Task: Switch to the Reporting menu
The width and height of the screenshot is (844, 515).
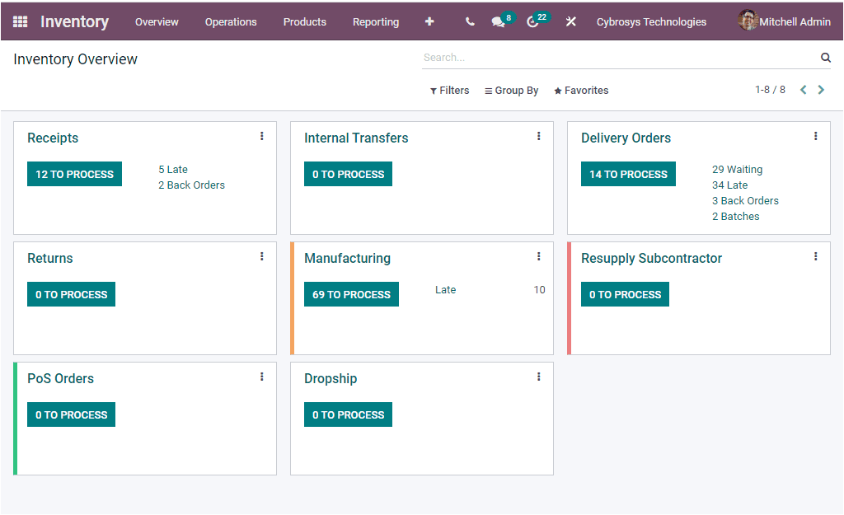Action: 375,22
